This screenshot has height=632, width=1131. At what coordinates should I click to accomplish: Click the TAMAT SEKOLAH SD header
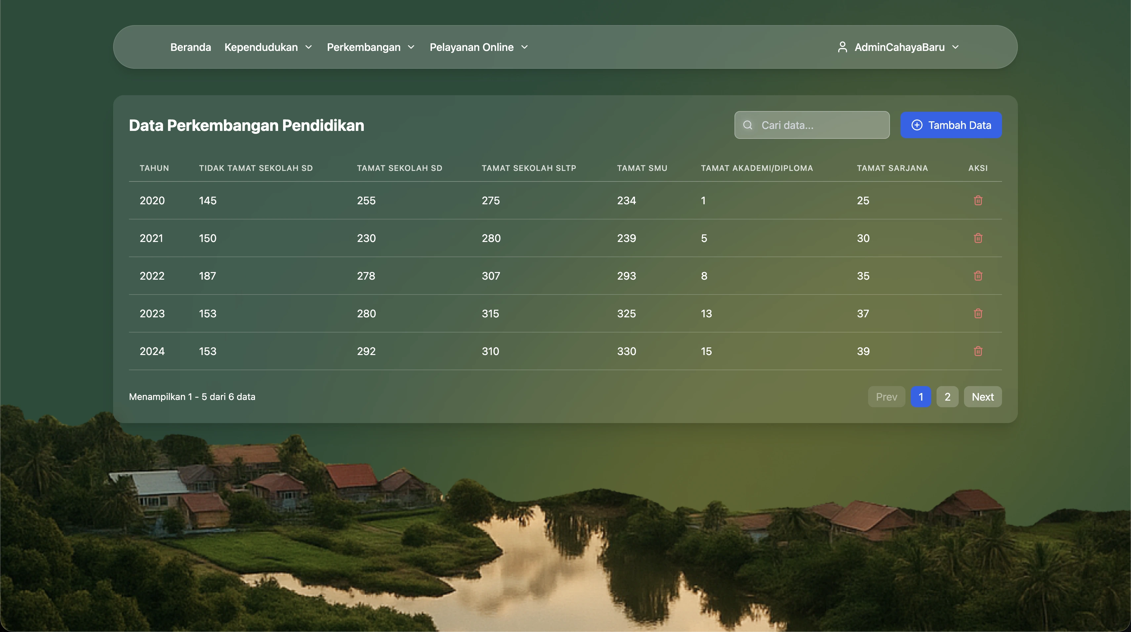point(399,168)
